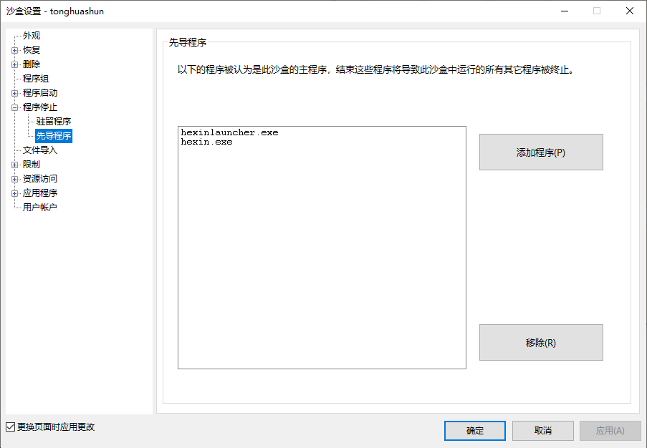Open the 删除 settings page
The image size is (647, 448).
point(32,64)
